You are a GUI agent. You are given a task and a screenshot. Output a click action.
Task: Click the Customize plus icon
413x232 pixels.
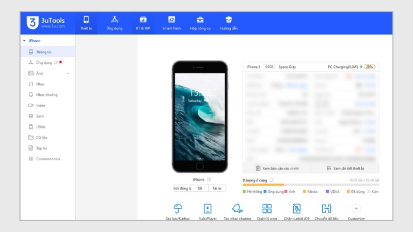point(356,209)
